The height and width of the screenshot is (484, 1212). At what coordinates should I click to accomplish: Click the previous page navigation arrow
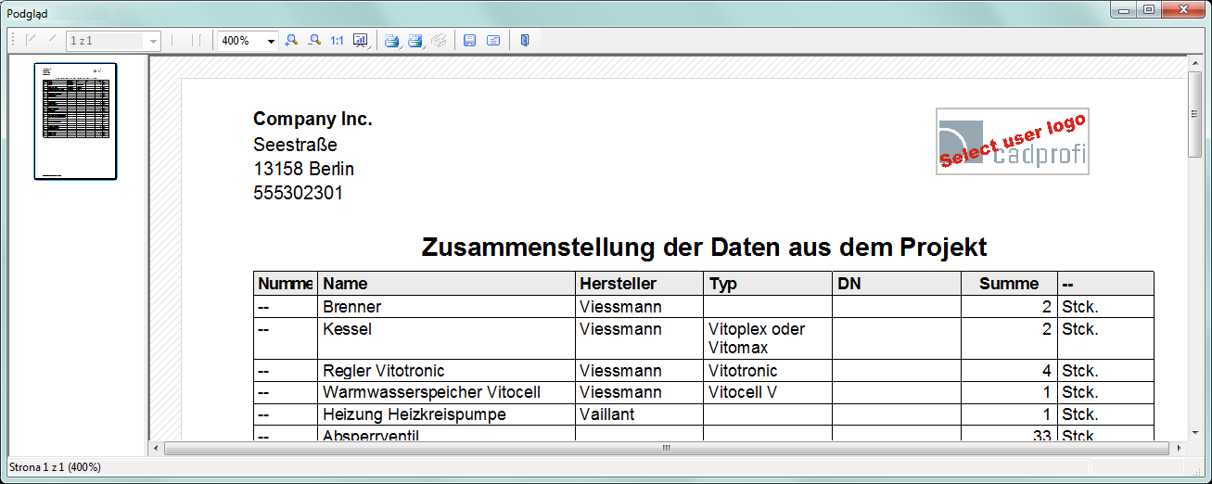pos(52,40)
